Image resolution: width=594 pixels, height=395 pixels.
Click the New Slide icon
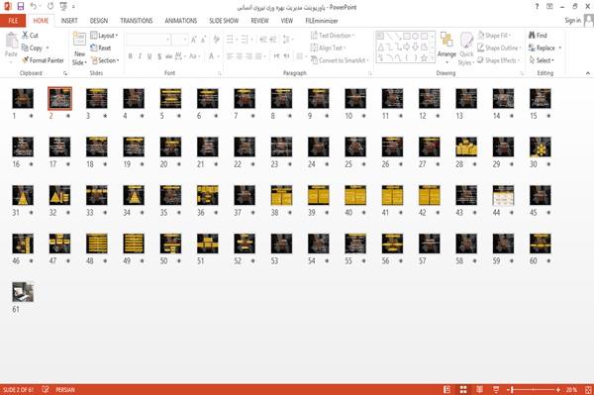[79, 40]
